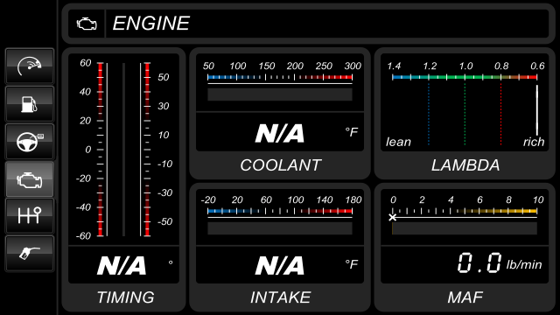Open the speedometer dashboard page
The image size is (560, 315).
pos(30,66)
